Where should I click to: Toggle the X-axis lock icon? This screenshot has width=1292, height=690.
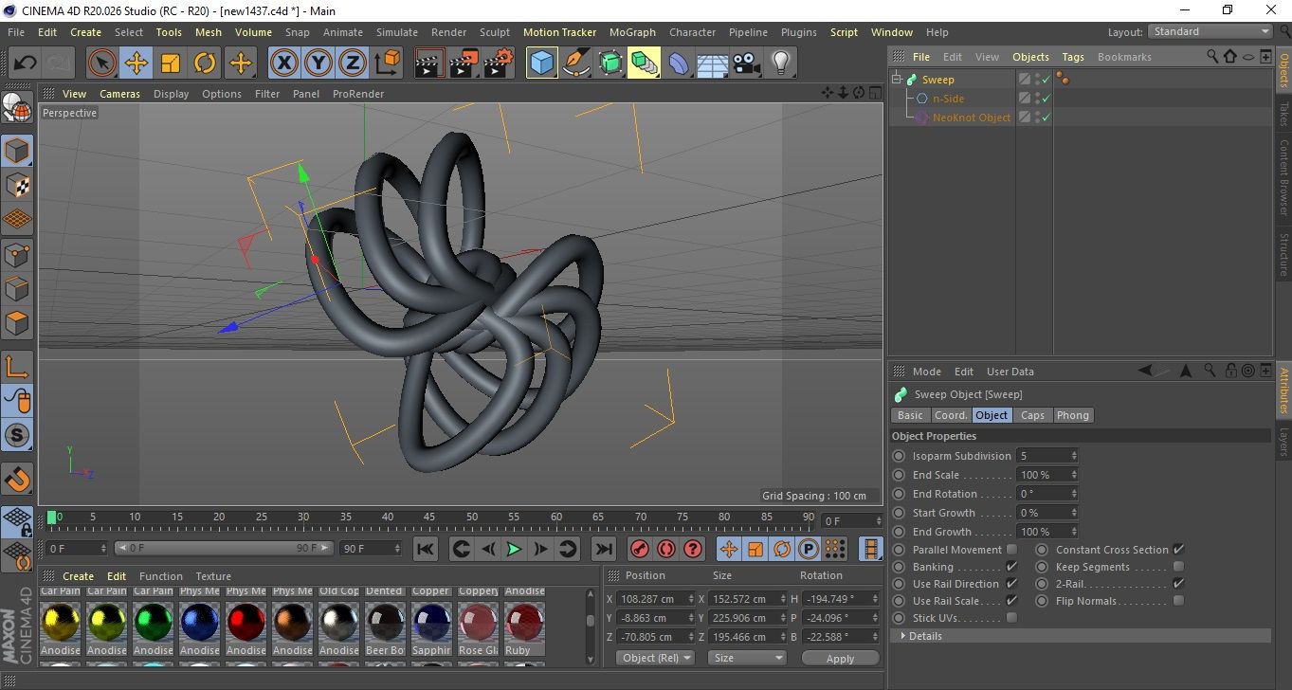point(283,64)
